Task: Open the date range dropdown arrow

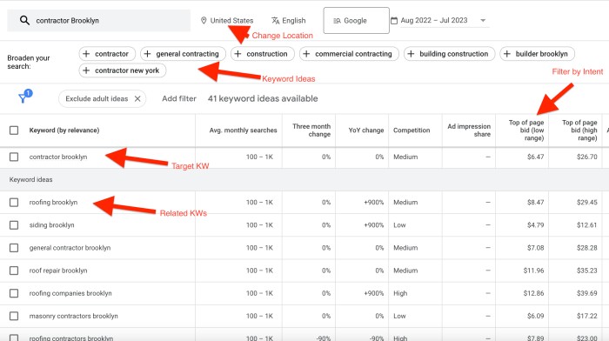Action: coord(483,20)
